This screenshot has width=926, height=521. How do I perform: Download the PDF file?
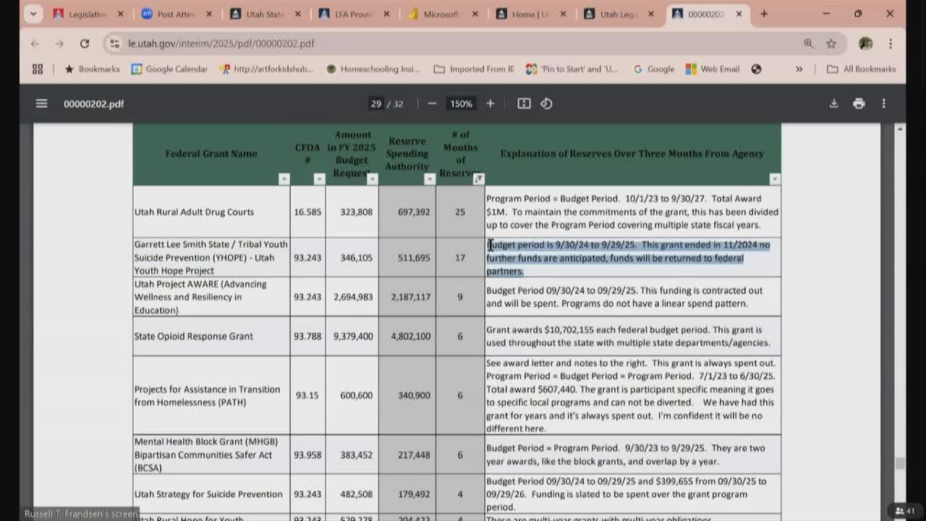pos(833,103)
